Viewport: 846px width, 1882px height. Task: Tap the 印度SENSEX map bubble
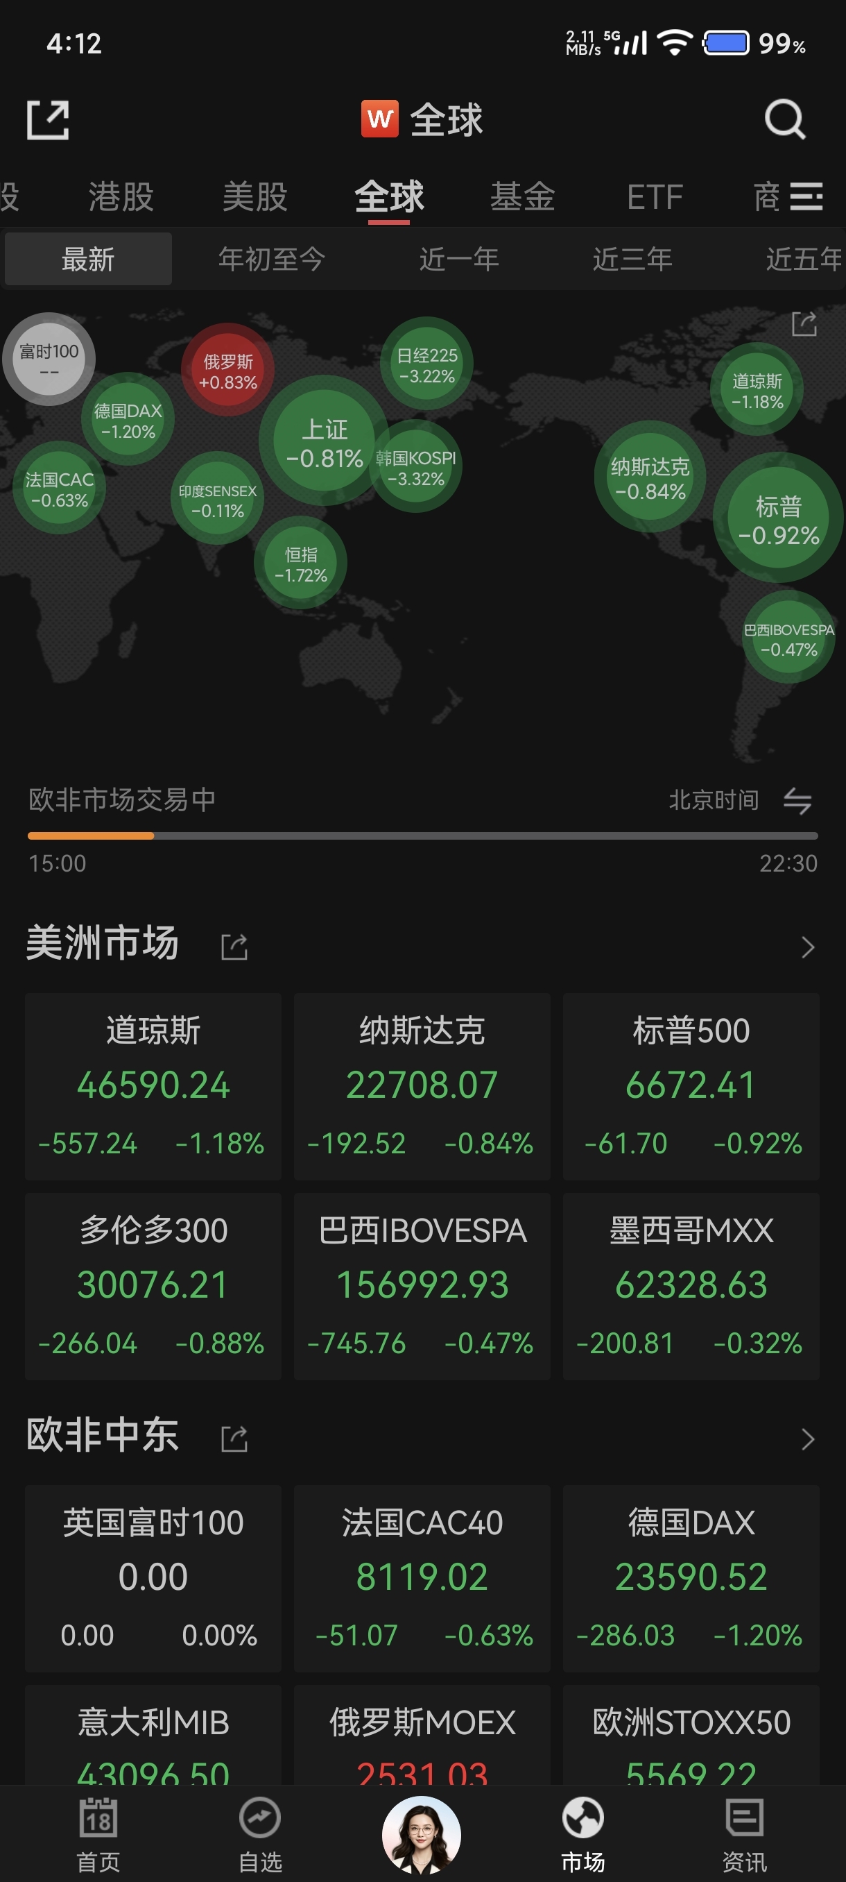point(218,499)
